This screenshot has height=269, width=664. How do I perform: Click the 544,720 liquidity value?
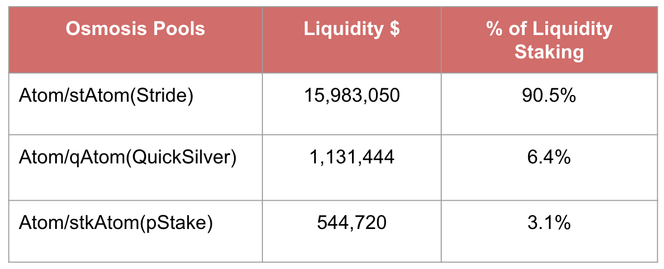[x=351, y=223]
